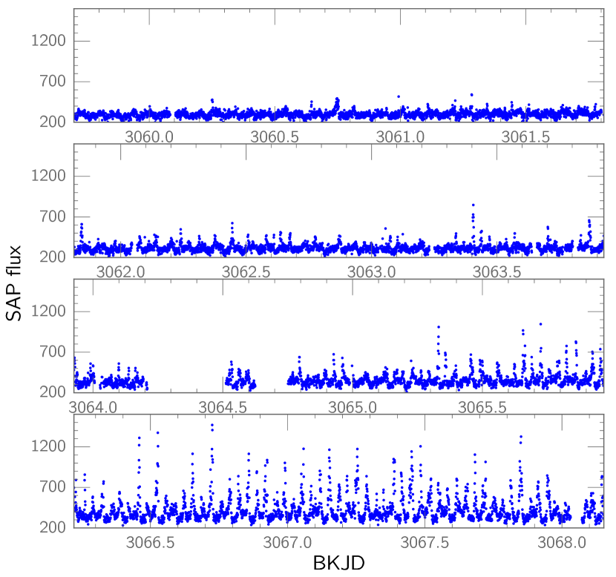
Task: Click the 3064.5 tick label
Action: click(223, 407)
